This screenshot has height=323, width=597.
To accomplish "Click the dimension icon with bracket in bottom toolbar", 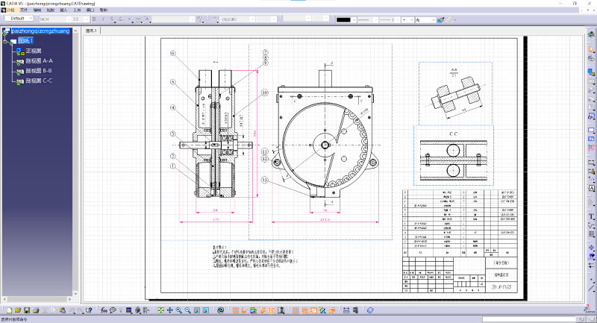I will click(346, 310).
